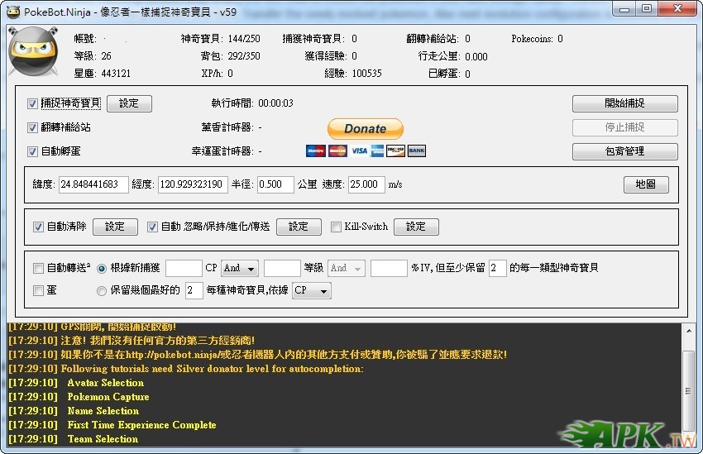This screenshot has width=703, height=454.
Task: Open 設定 next to 捕捉神奇寶貝
Action: point(129,103)
